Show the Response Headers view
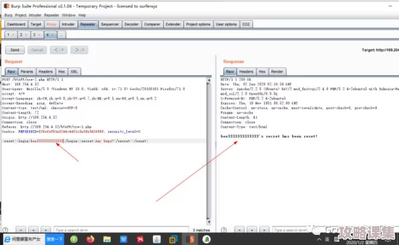This screenshot has width=399, height=245. click(246, 72)
